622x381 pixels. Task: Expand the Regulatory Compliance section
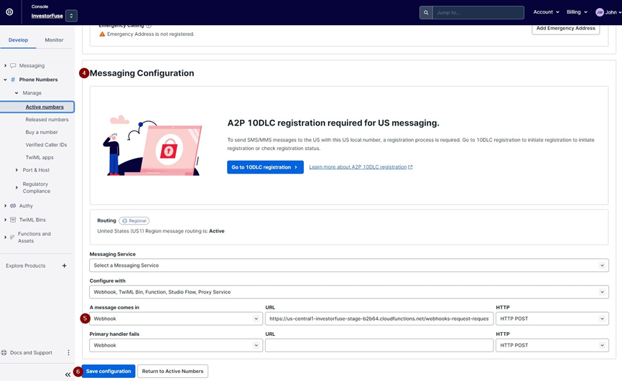pyautogui.click(x=17, y=187)
